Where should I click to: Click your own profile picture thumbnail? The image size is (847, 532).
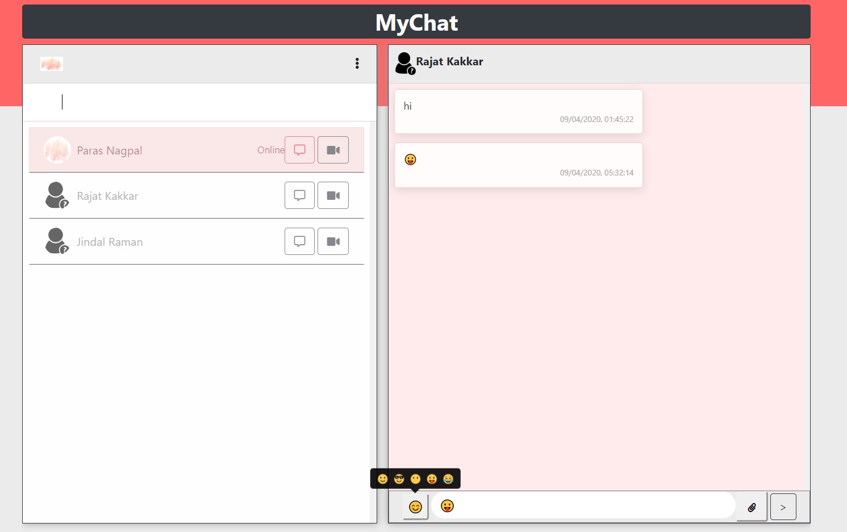pyautogui.click(x=51, y=64)
